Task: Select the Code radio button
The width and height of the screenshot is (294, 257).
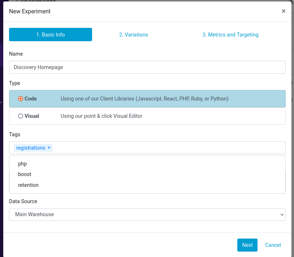Action: (21, 99)
